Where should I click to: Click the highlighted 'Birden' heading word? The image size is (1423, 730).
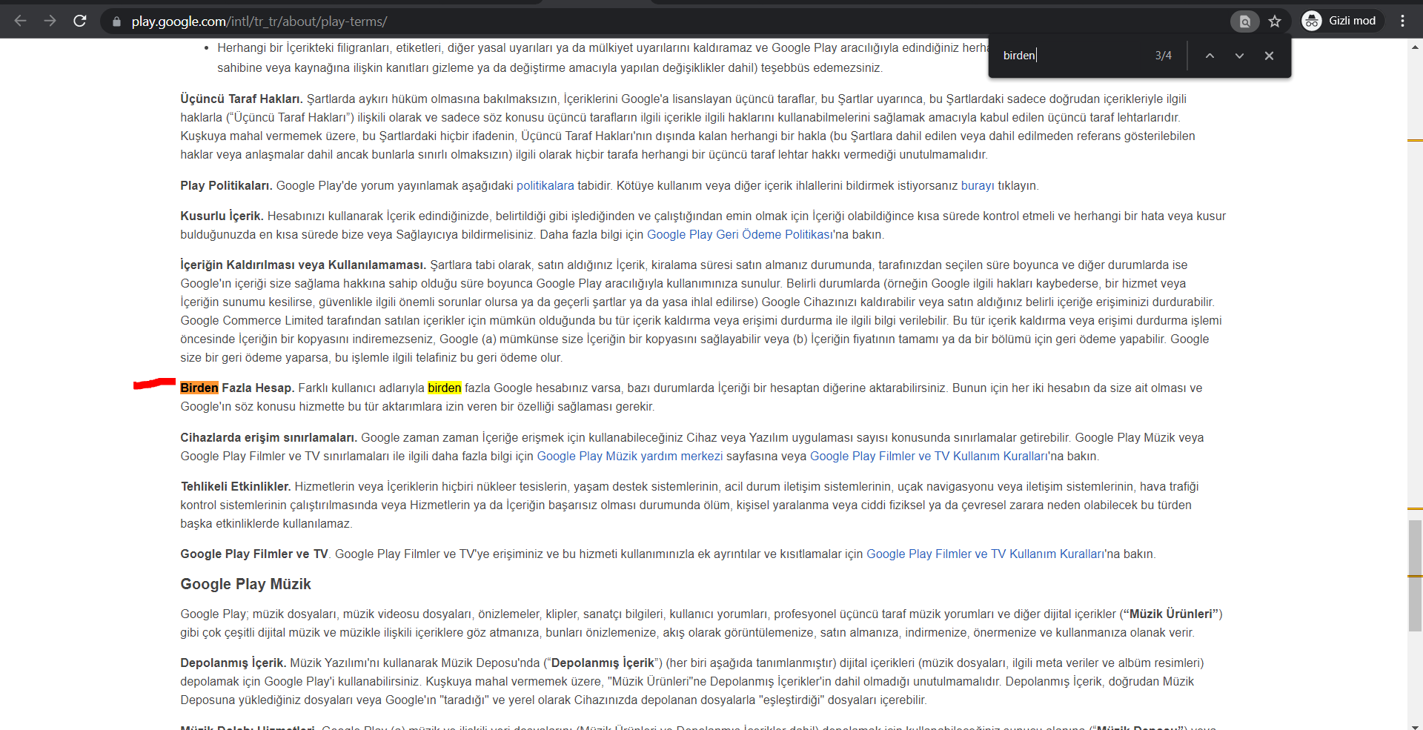pyautogui.click(x=199, y=388)
